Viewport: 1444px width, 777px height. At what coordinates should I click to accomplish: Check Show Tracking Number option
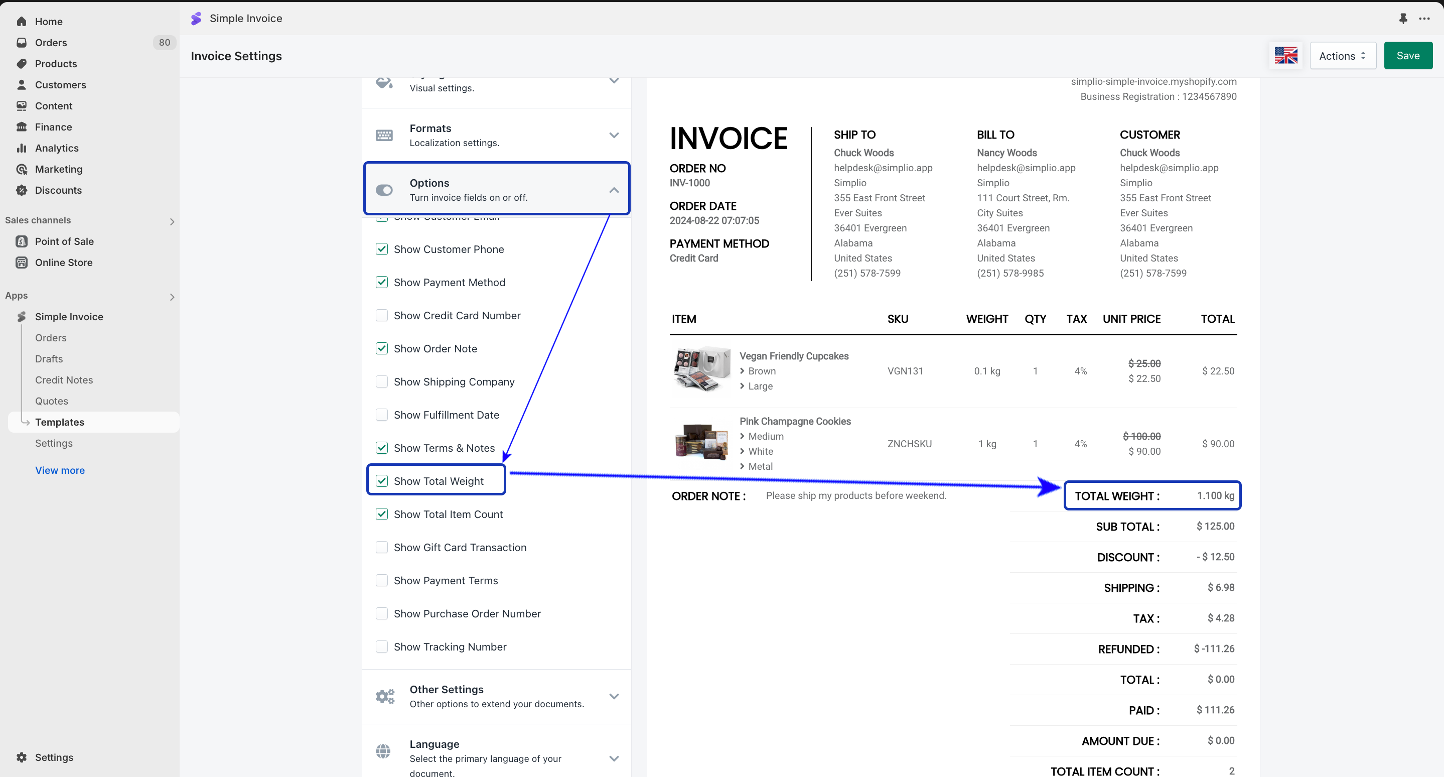(382, 647)
